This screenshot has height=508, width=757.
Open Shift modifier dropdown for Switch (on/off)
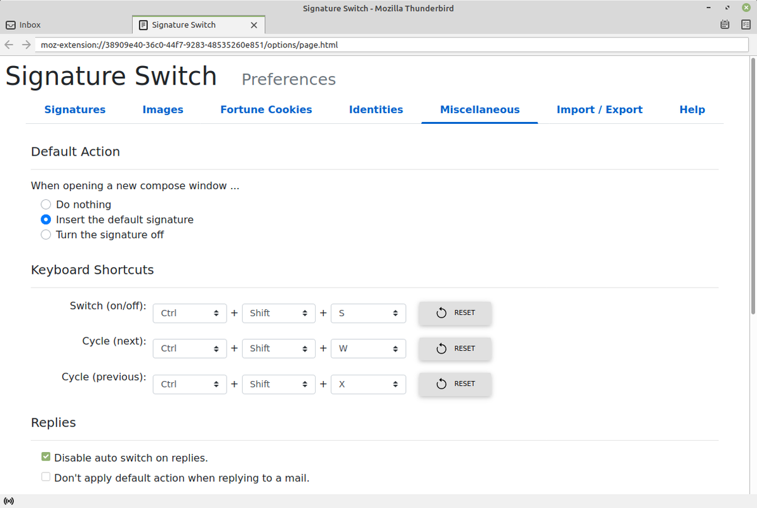[x=279, y=313]
